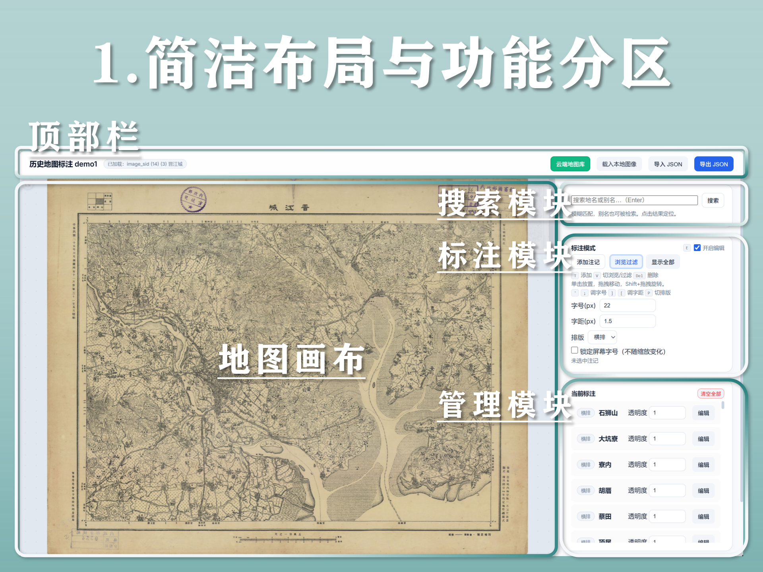The height and width of the screenshot is (572, 763).
Task: Click the 透明度 field in 蔡田 row
Action: tap(667, 516)
